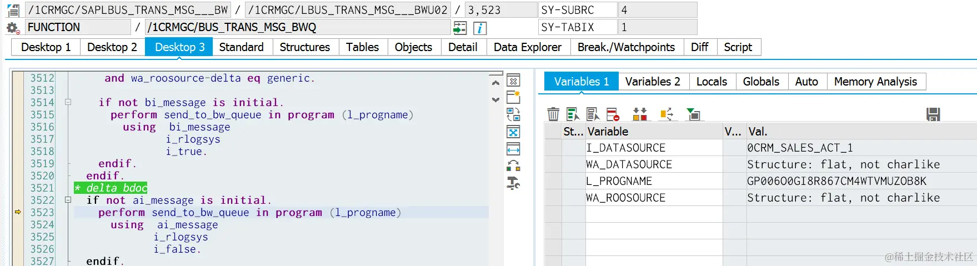
Task: Click the empty variable cell below WA_ROOSOURCE
Action: 654,214
